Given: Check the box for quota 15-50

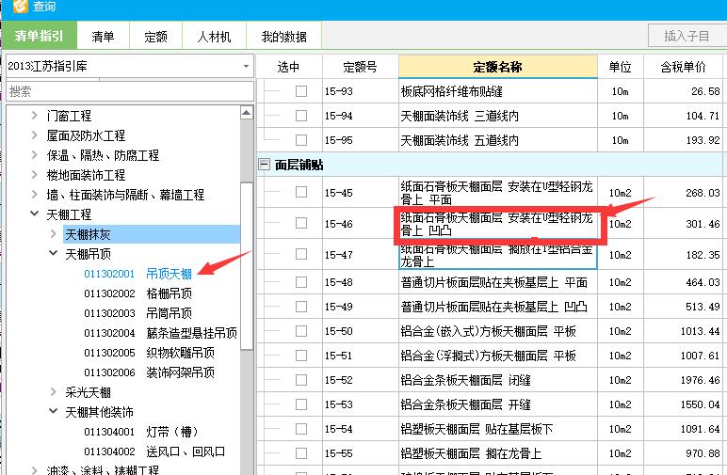Looking at the screenshot, I should click(301, 331).
